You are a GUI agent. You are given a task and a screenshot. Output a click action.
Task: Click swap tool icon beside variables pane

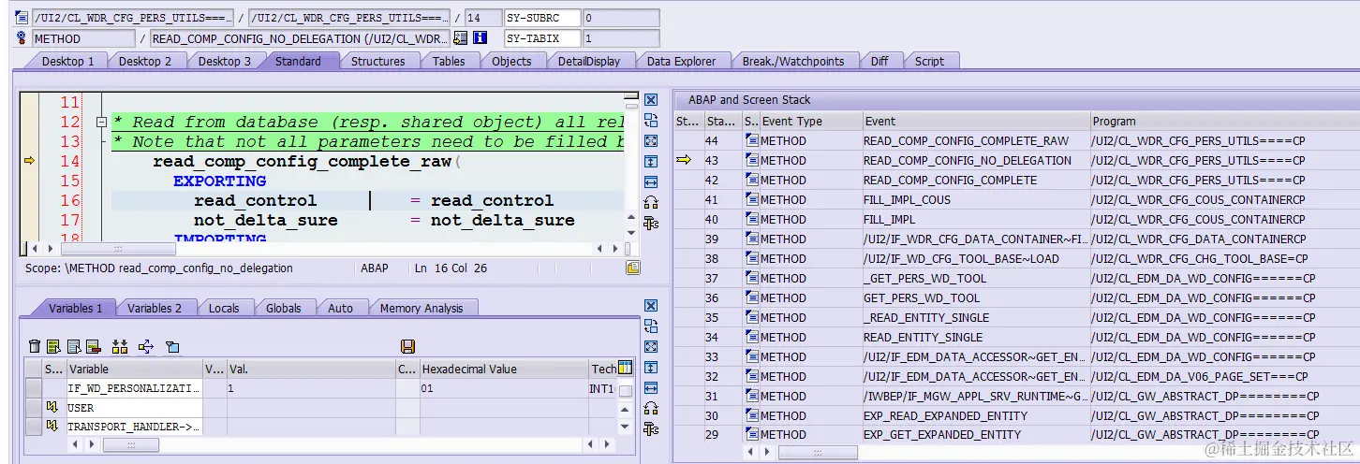(651, 326)
